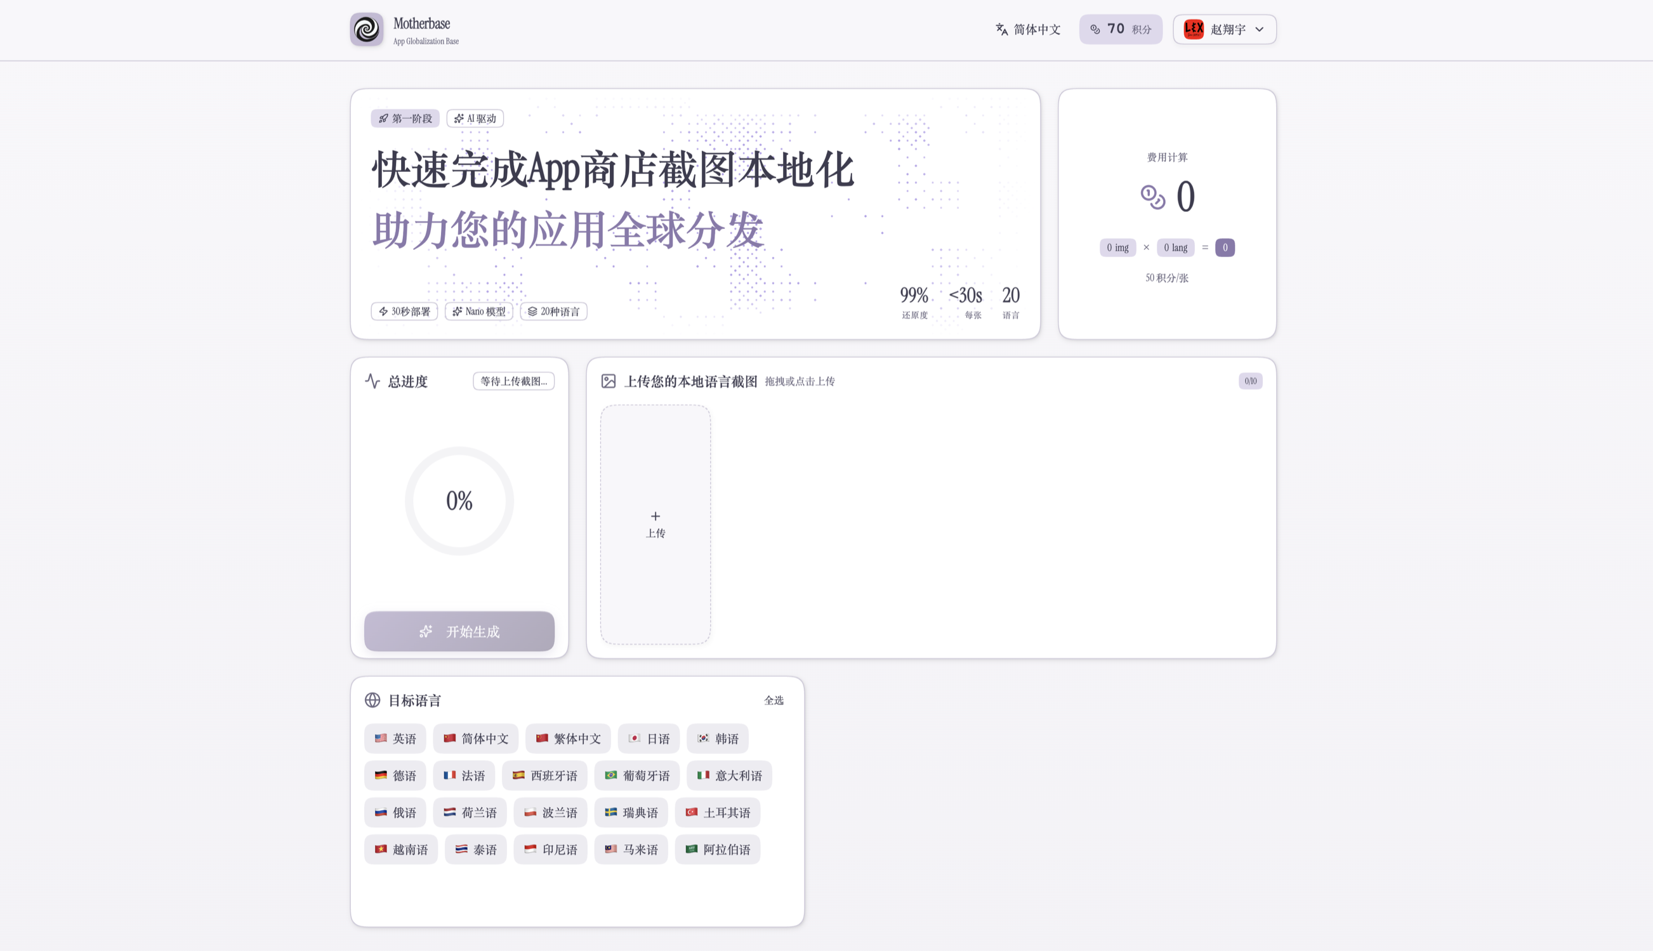The width and height of the screenshot is (1653, 951).
Task: Click the coins icon in points badge
Action: [1095, 29]
